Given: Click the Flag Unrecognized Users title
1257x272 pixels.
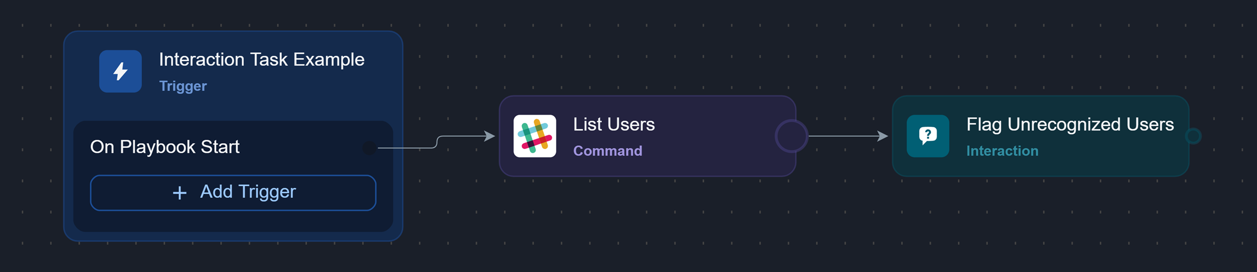Looking at the screenshot, I should click(x=1070, y=125).
